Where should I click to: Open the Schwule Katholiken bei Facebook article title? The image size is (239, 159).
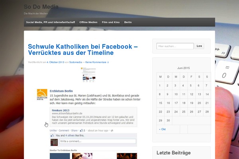pyautogui.click(x=83, y=50)
